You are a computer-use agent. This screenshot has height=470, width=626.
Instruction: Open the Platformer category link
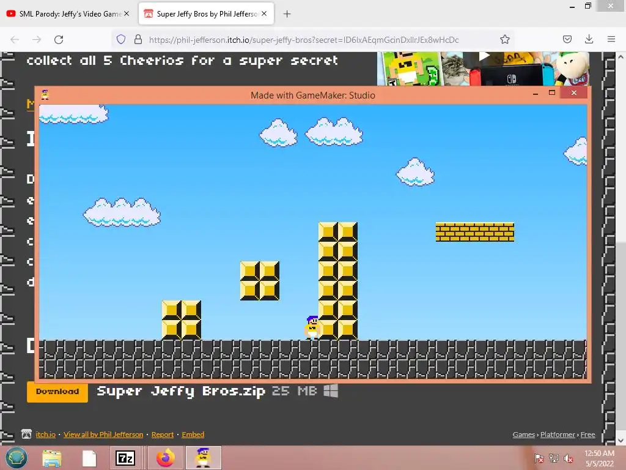[558, 435]
